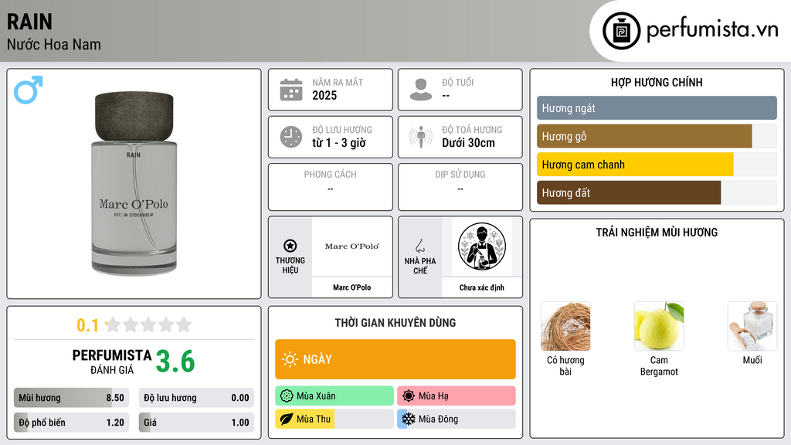Select the Hương cam chanh accord bar
791x445 pixels.
pos(657,165)
